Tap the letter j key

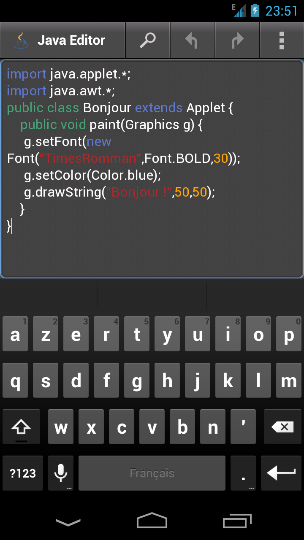pyautogui.click(x=198, y=381)
